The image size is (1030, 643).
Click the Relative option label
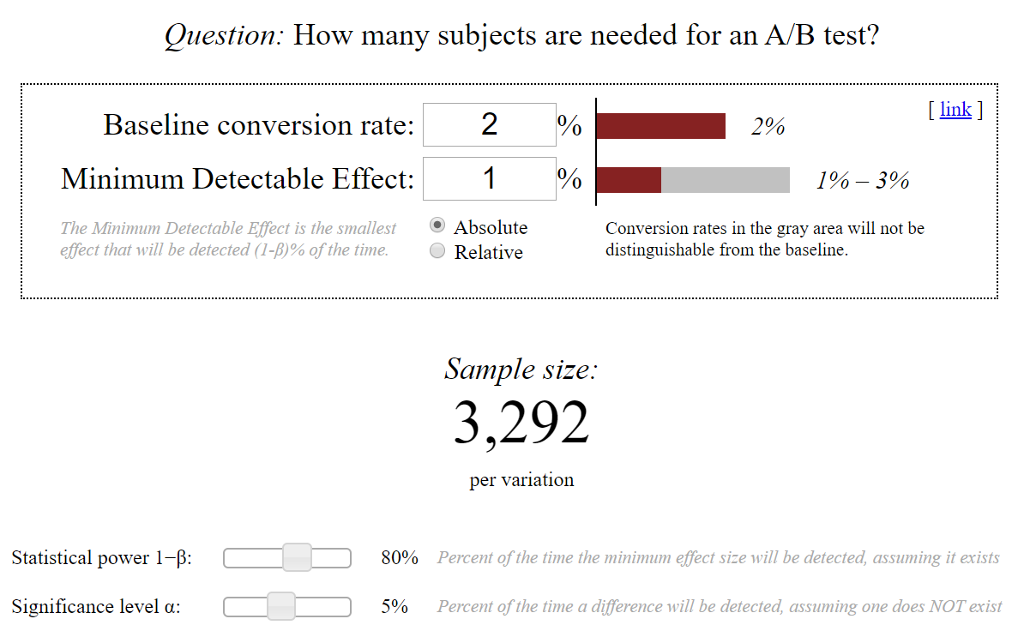click(488, 252)
